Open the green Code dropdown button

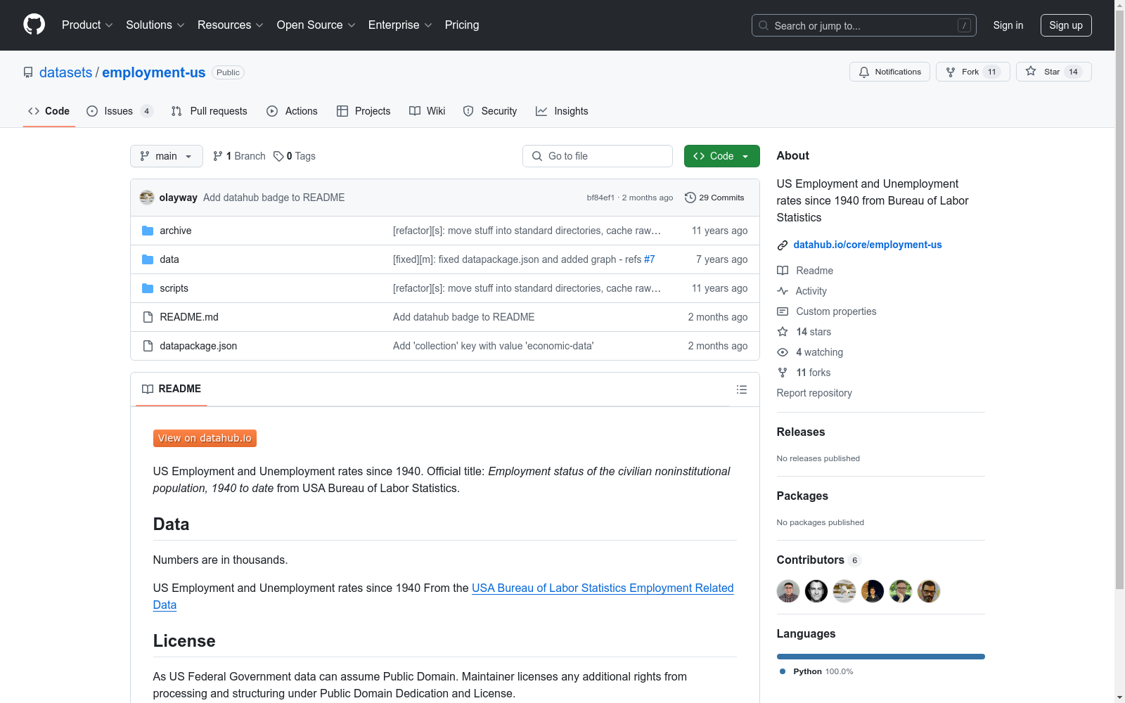coord(722,156)
